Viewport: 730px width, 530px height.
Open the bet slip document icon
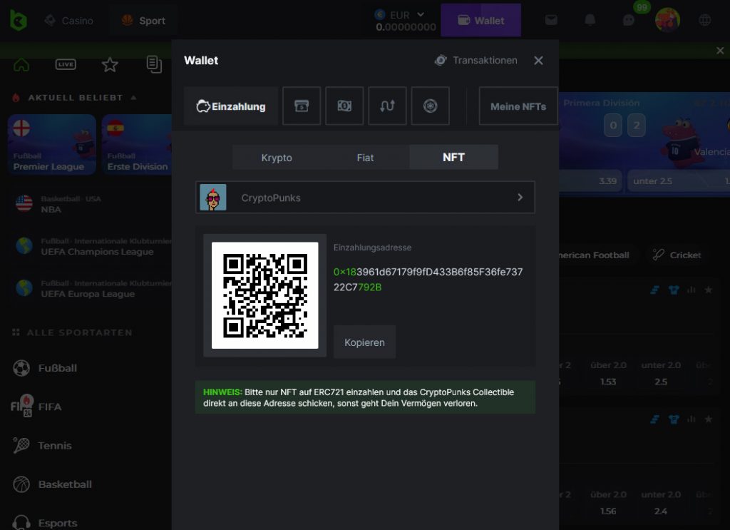(154, 64)
